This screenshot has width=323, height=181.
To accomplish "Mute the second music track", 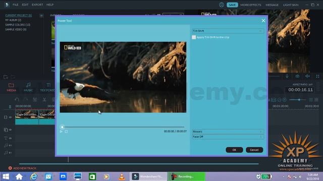I will point(10,153).
